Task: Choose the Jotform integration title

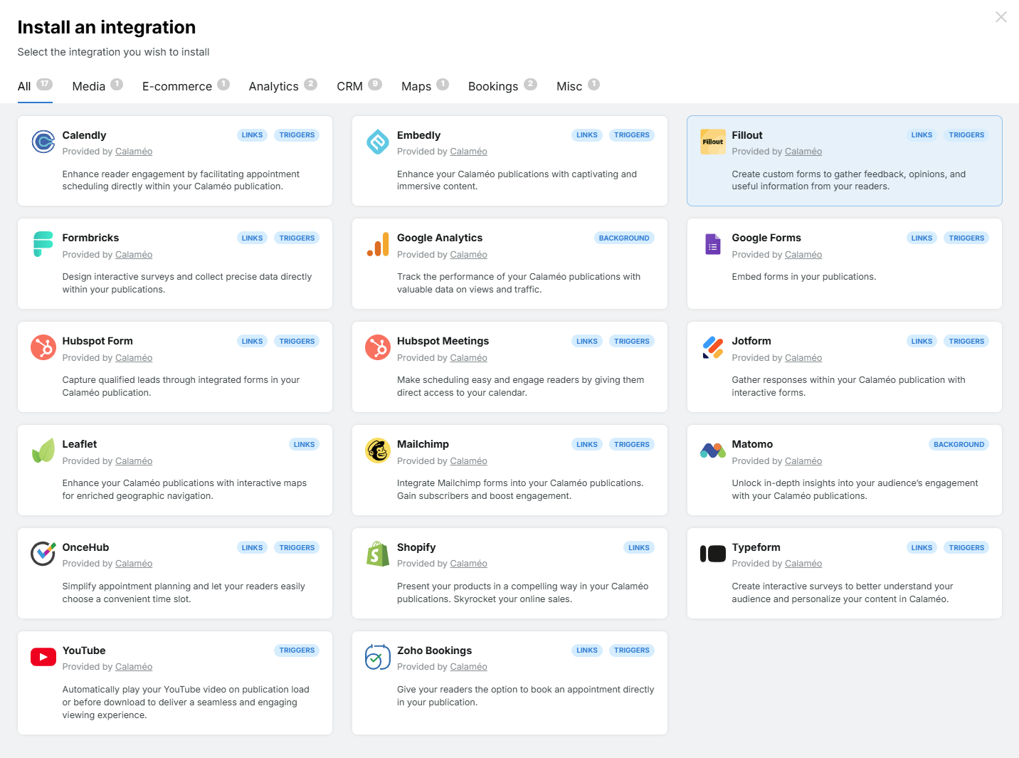Action: point(751,341)
